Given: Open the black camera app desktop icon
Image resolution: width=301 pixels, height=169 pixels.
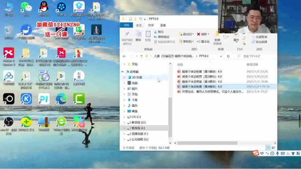Looking at the screenshot, I should 8,99.
